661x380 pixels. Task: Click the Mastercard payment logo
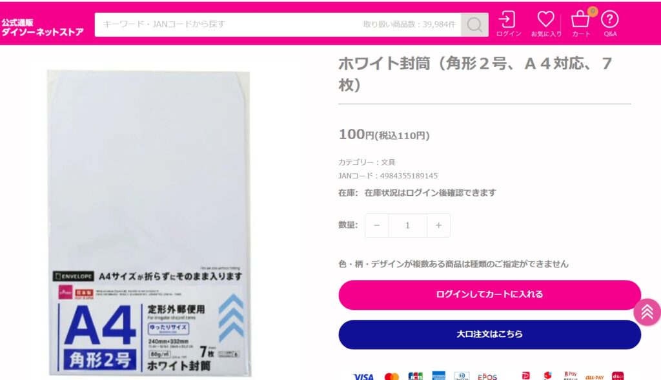click(392, 377)
